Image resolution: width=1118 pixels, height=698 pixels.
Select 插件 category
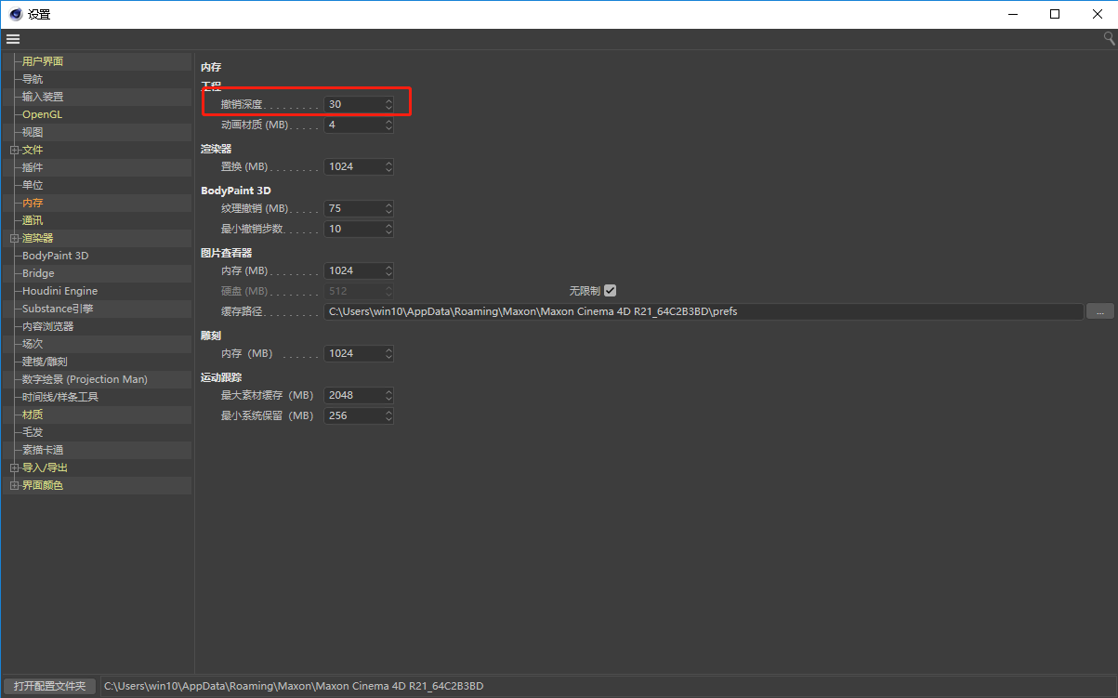tap(33, 167)
